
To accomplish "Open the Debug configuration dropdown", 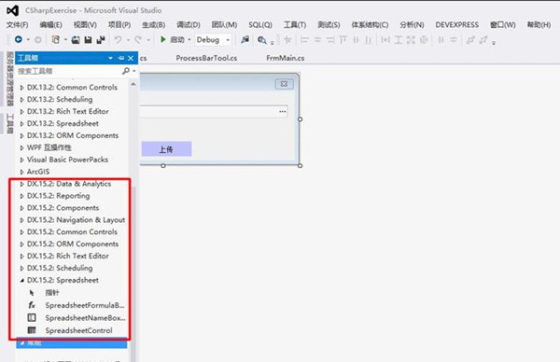I will click(x=228, y=40).
